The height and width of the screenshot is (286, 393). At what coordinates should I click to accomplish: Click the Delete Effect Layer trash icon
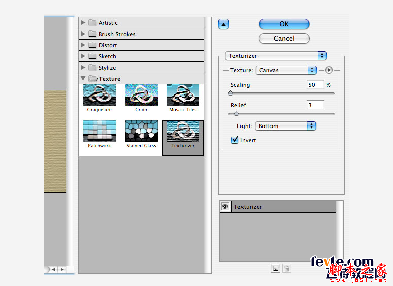click(287, 268)
